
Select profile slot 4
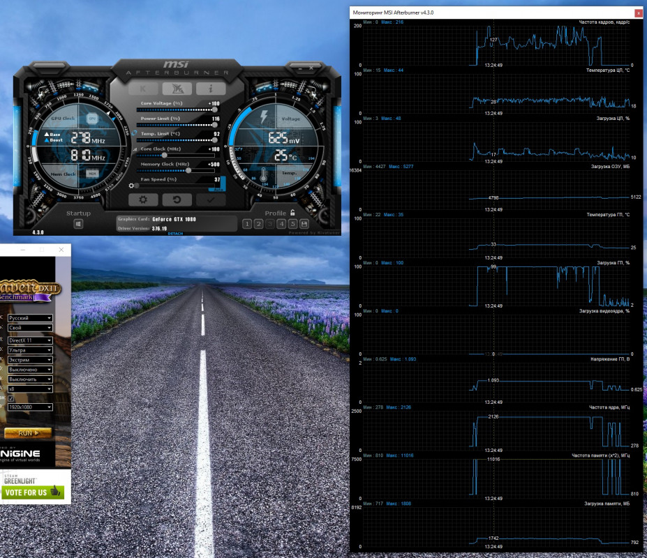[281, 224]
